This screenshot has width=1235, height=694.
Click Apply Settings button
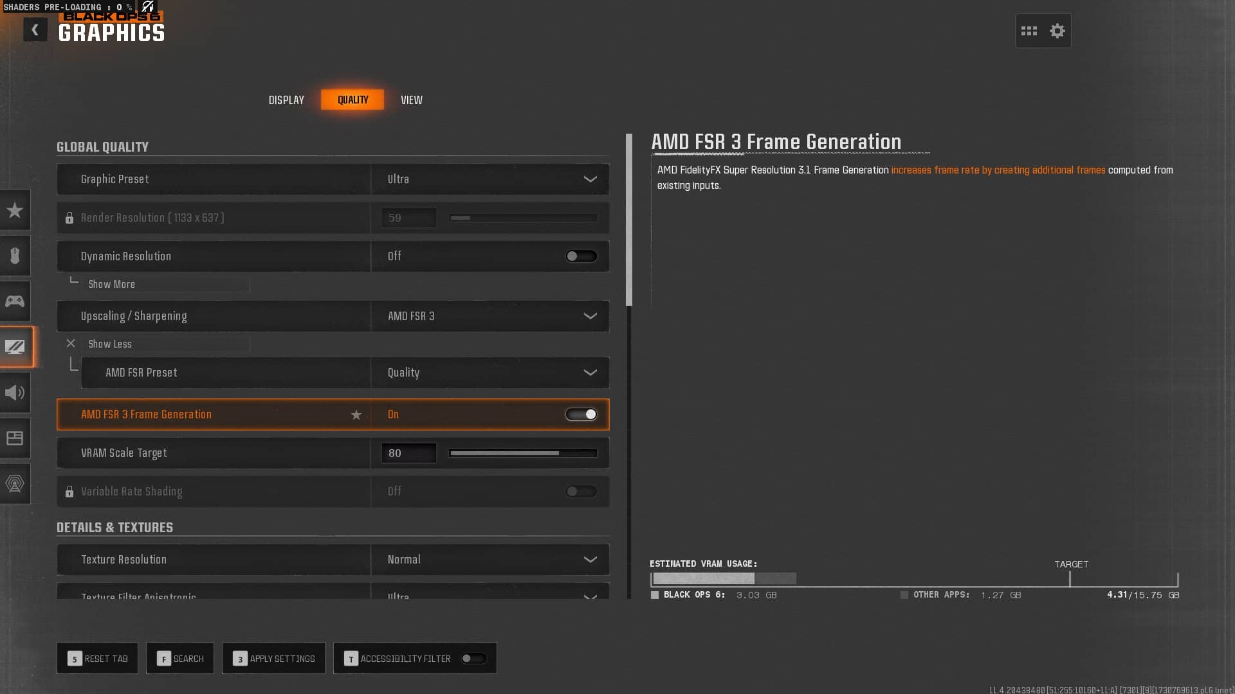click(x=273, y=659)
